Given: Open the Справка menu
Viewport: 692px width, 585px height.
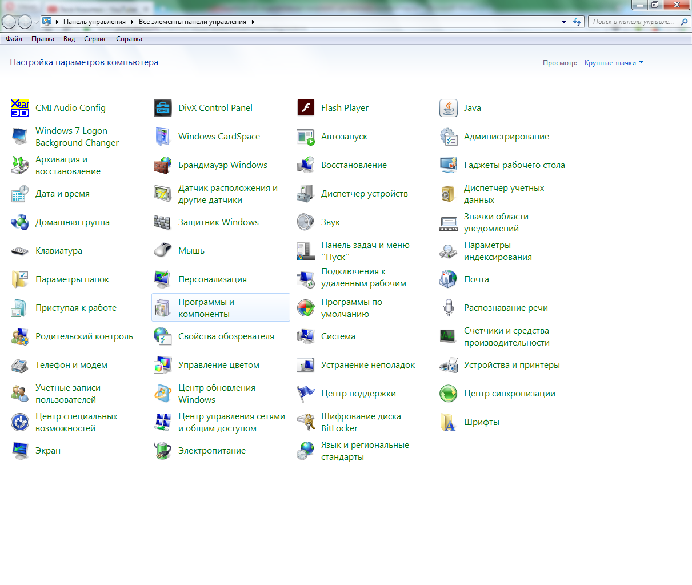Looking at the screenshot, I should pyautogui.click(x=129, y=39).
